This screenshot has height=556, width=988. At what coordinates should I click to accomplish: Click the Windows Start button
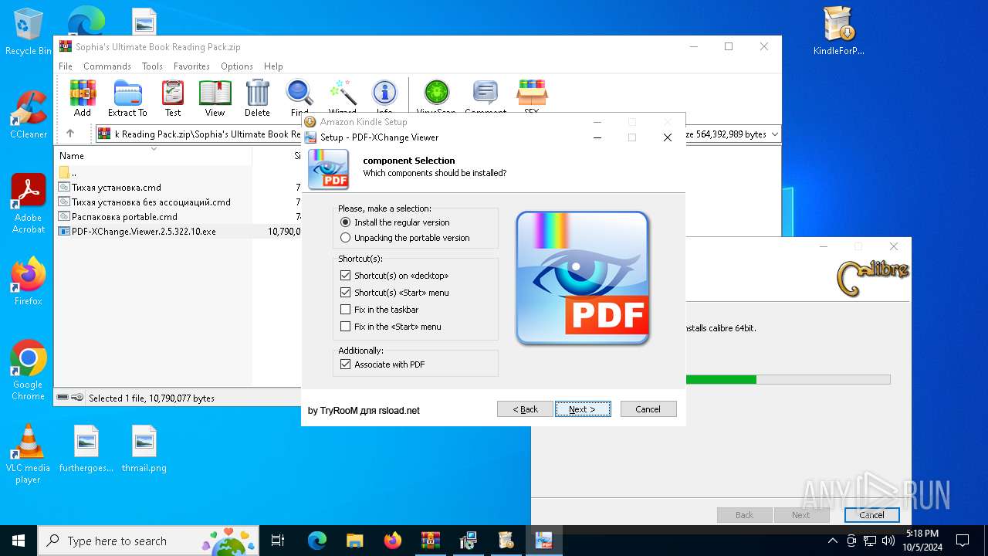click(x=19, y=541)
